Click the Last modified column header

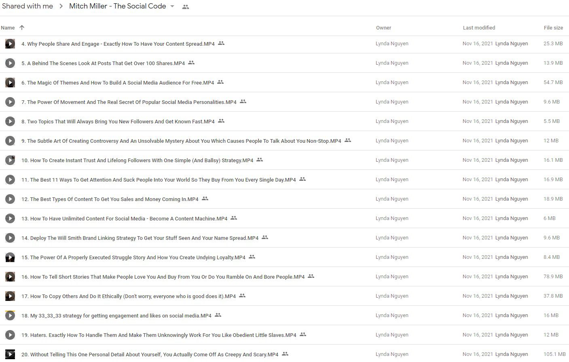pyautogui.click(x=479, y=28)
